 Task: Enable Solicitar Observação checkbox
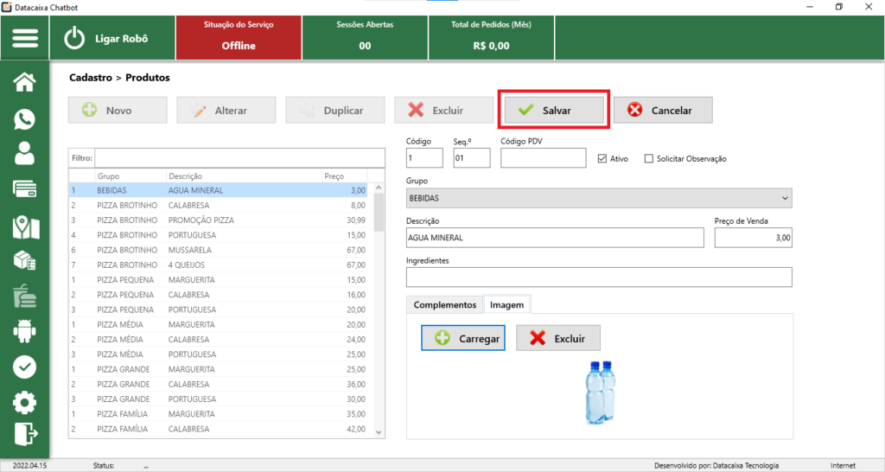coord(649,158)
